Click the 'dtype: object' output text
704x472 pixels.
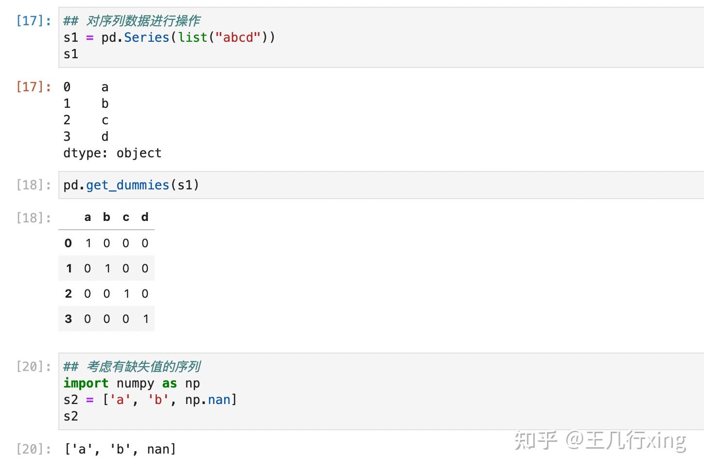[x=112, y=153]
